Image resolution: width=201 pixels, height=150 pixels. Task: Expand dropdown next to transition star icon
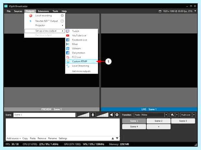177,115
